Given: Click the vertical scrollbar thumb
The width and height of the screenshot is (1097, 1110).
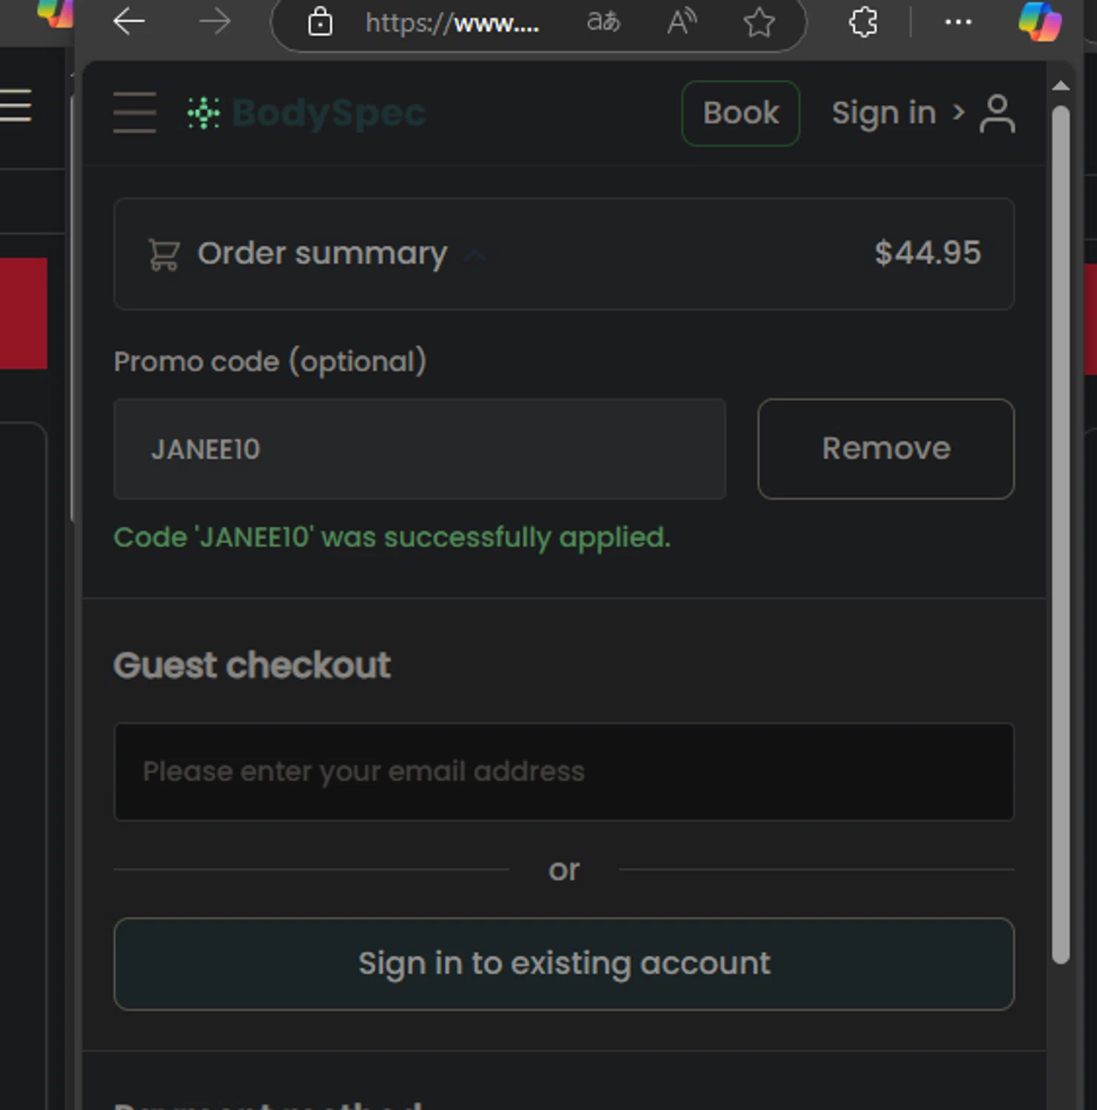Looking at the screenshot, I should [1061, 534].
